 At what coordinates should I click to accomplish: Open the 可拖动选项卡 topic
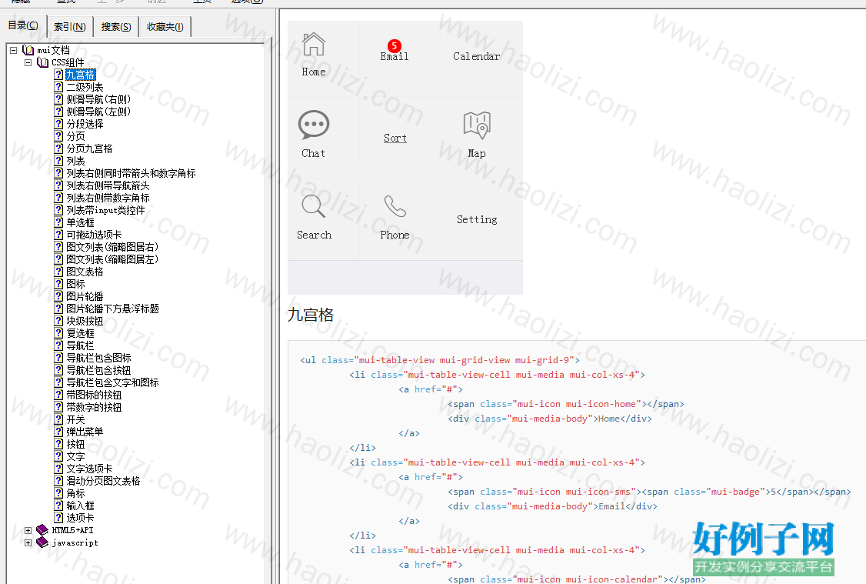point(94,235)
